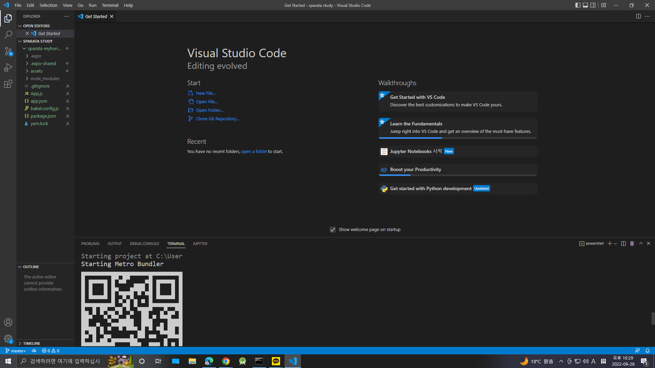This screenshot has width=655, height=368.
Task: Open errors and warnings count in status bar
Action: 50,351
